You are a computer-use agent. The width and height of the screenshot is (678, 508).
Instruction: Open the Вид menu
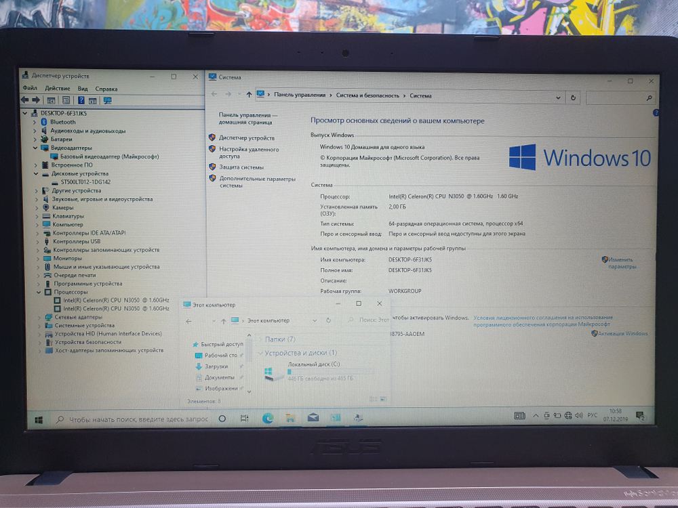tap(83, 89)
